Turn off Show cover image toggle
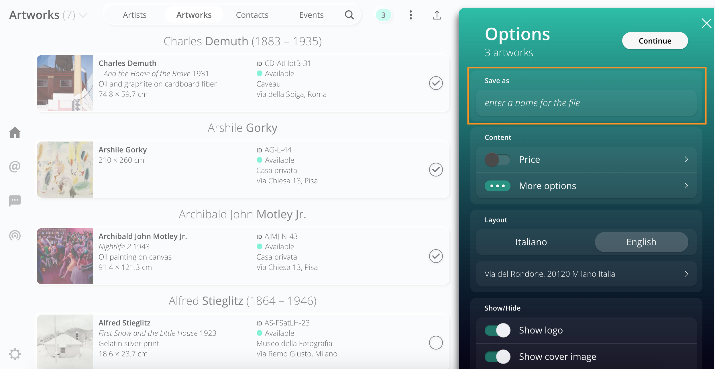The width and height of the screenshot is (715, 369). pyautogui.click(x=497, y=357)
